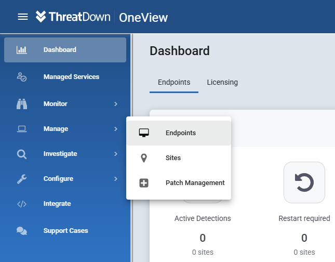Switch to the Licensing tab
The width and height of the screenshot is (335, 262).
click(222, 83)
